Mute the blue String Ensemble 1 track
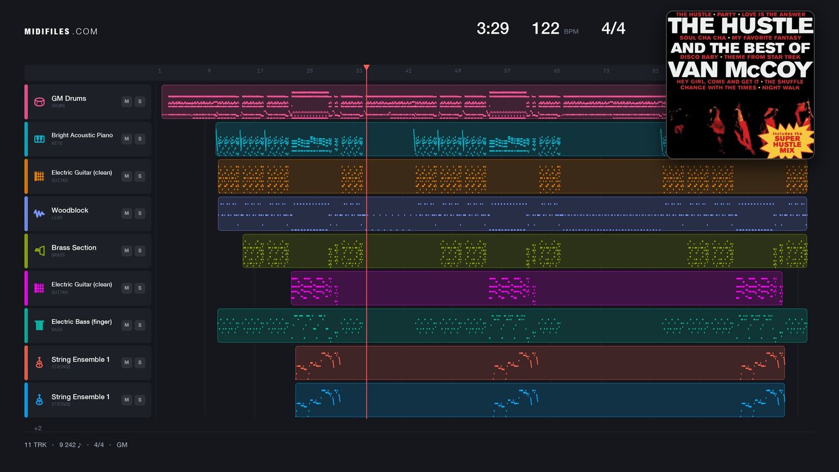Viewport: 839px width, 472px height. 127,400
